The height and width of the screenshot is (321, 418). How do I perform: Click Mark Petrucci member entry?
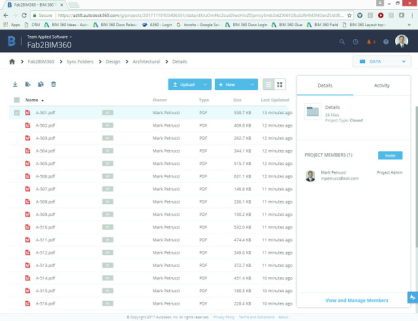(x=353, y=176)
